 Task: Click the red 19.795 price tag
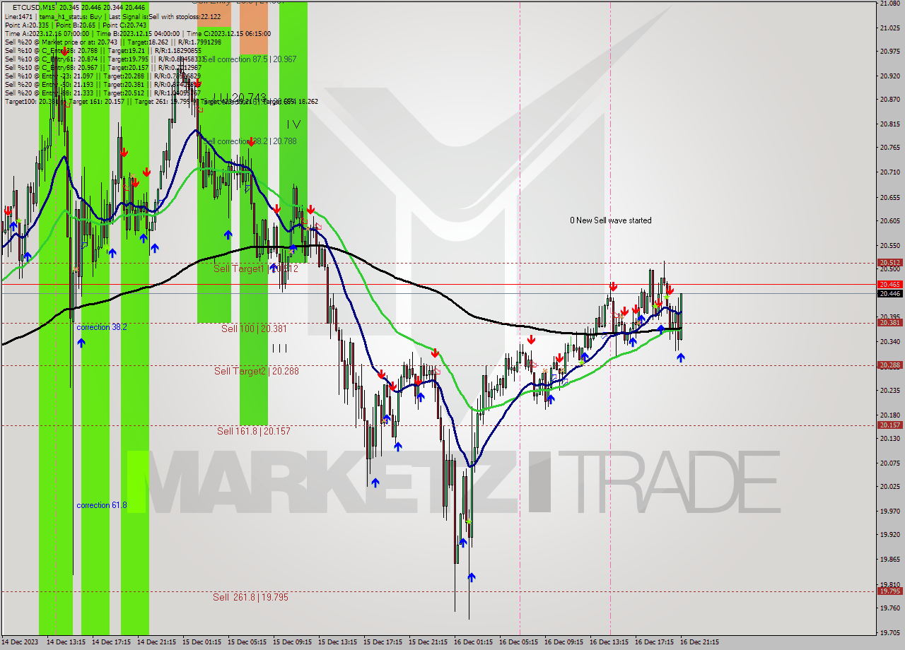(889, 591)
